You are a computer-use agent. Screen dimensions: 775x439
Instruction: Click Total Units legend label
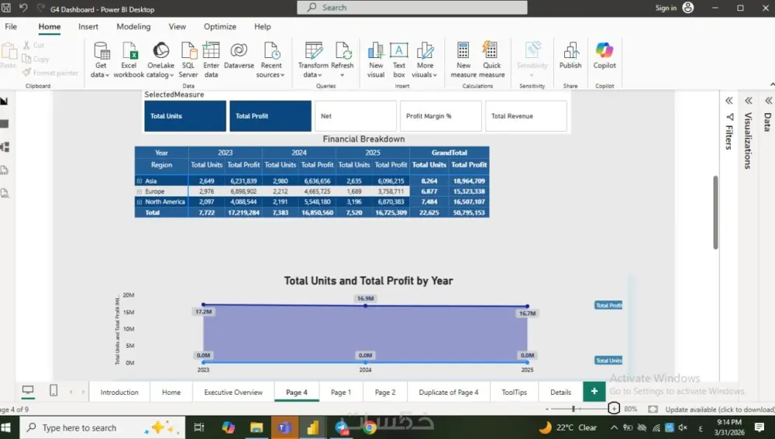click(608, 361)
